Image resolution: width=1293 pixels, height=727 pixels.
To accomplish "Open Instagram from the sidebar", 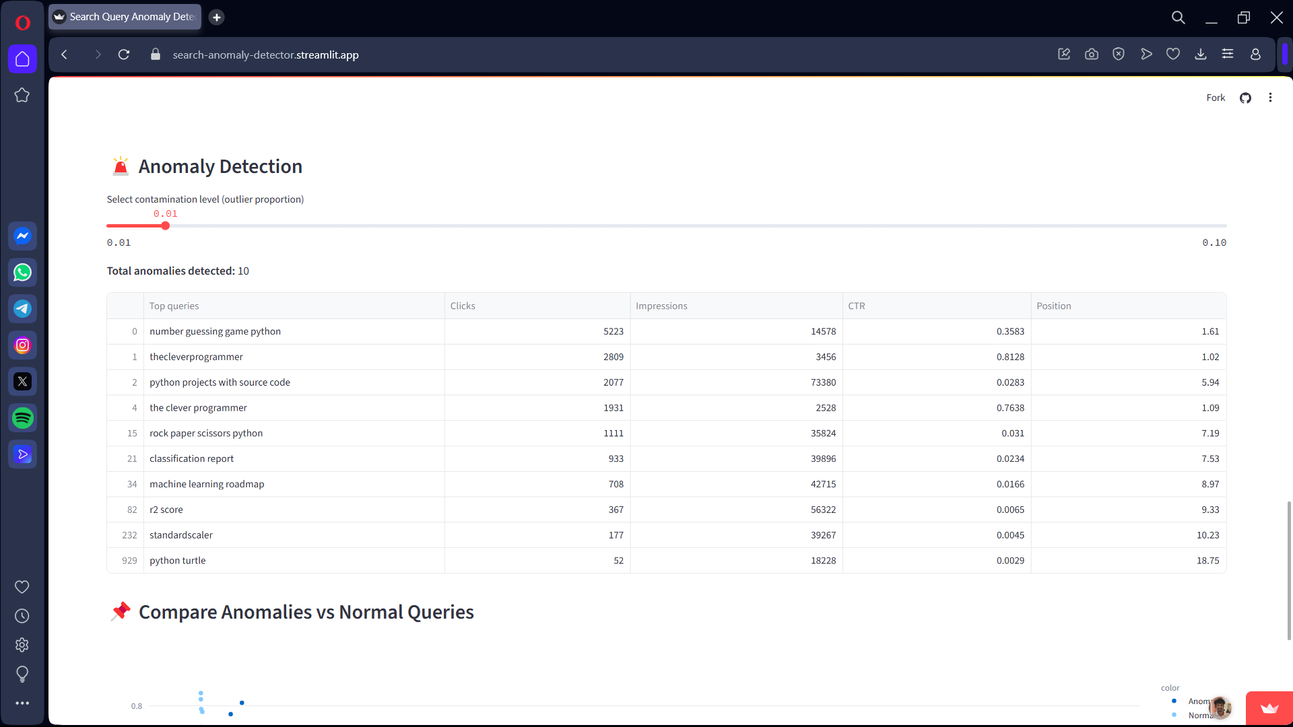I will pyautogui.click(x=22, y=345).
